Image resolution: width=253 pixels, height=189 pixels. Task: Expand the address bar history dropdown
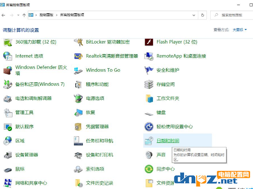click(194, 15)
